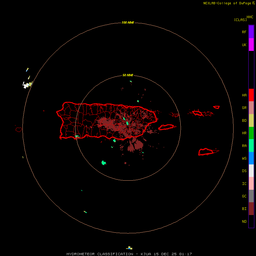Click the GC legend label
The height and width of the screenshot is (256, 256).
coord(244,196)
